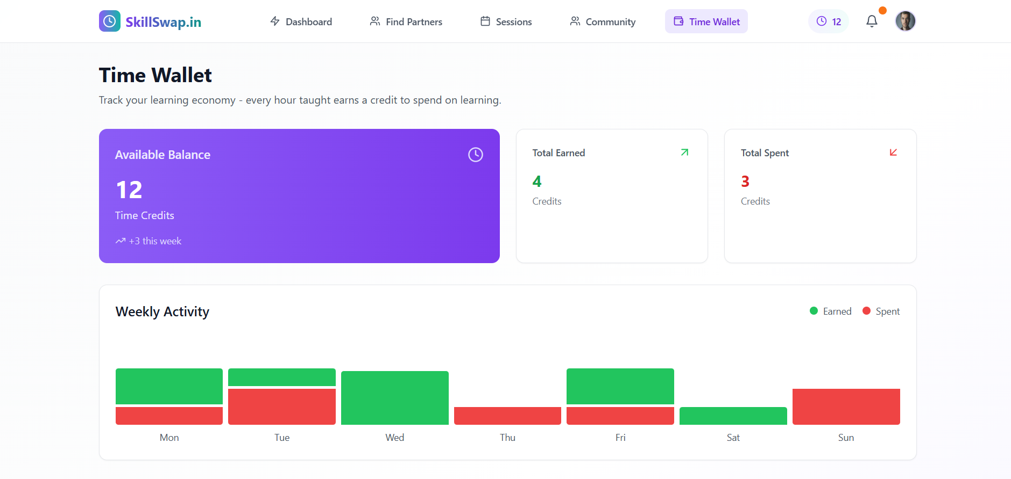The image size is (1011, 479).
Task: Switch to the Sessions page
Action: coord(506,21)
